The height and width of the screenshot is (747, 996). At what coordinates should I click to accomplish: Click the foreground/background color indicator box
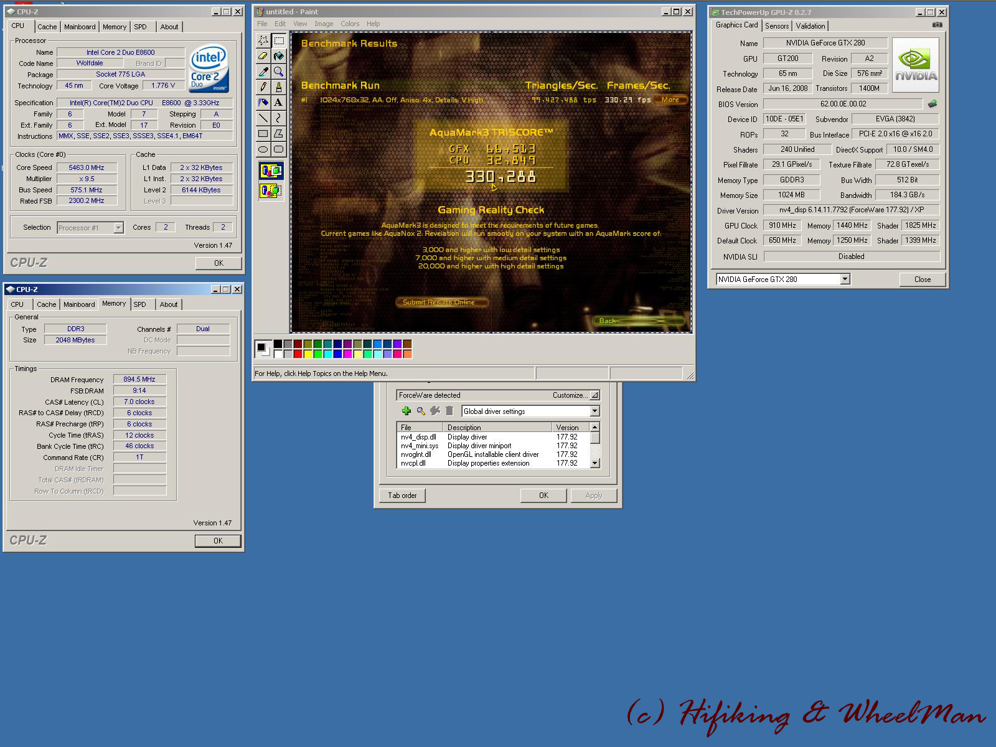pyautogui.click(x=263, y=349)
